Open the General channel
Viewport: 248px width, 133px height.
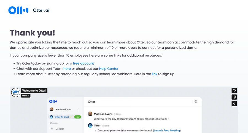[60, 129]
